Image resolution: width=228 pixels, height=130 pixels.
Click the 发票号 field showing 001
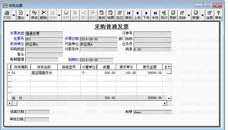44,39
